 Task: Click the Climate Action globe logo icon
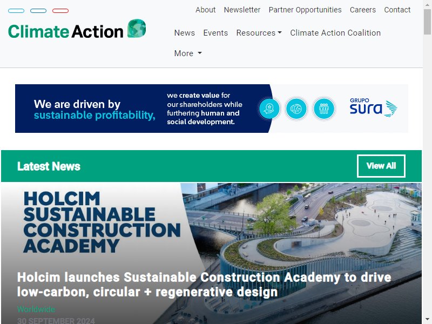137,29
